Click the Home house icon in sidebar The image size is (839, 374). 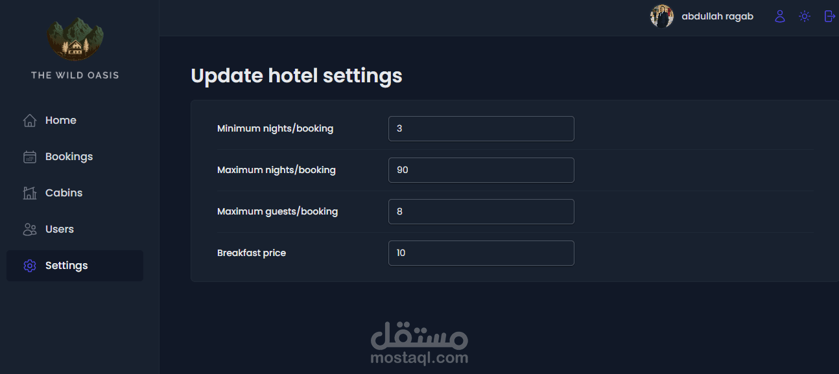point(30,121)
